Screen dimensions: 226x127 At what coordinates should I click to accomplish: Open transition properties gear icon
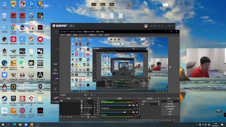pyautogui.click(x=158, y=101)
